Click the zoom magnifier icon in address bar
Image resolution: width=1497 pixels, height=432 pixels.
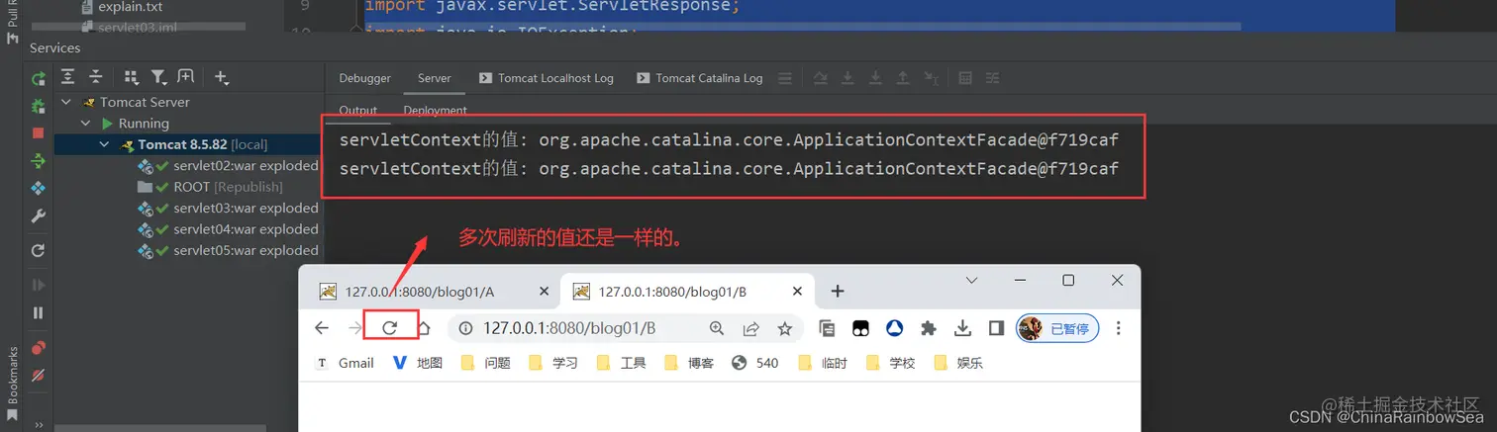click(x=717, y=328)
